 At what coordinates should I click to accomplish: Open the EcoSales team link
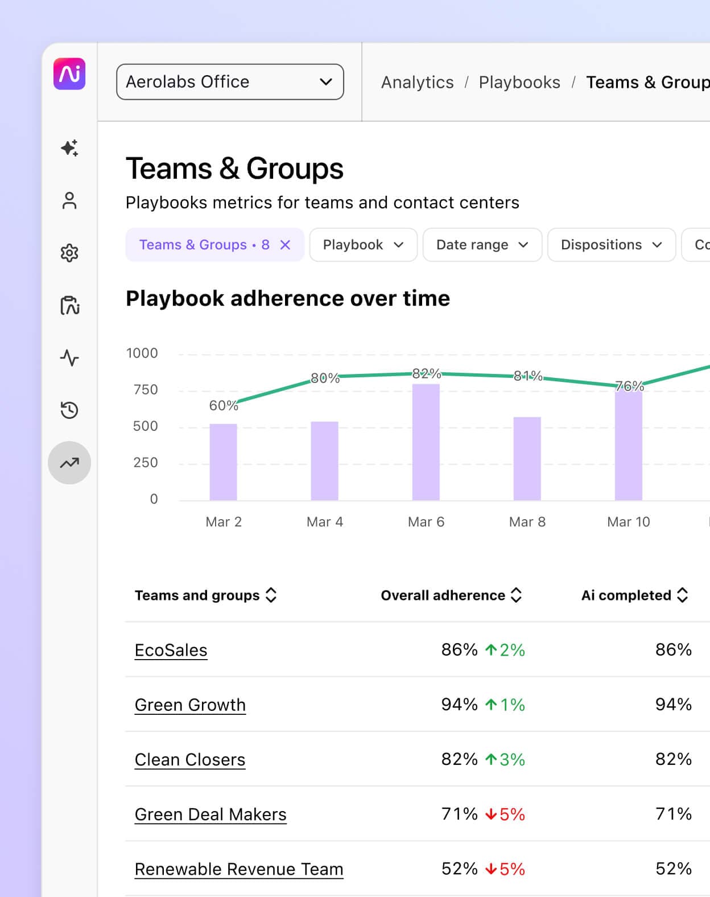coord(171,650)
